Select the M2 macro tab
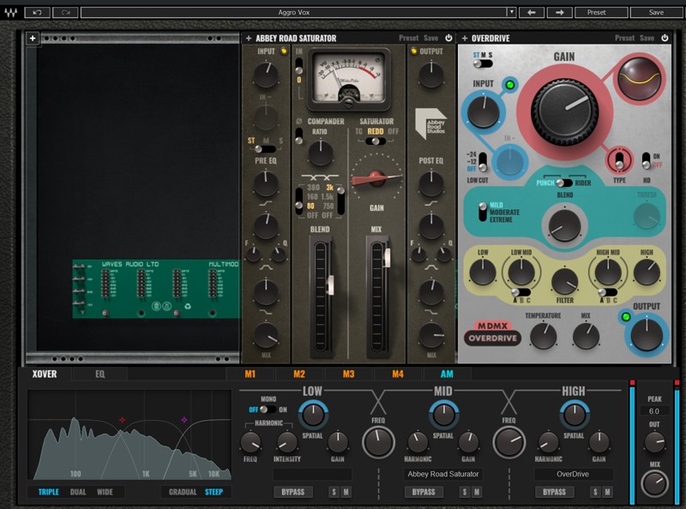 (299, 374)
